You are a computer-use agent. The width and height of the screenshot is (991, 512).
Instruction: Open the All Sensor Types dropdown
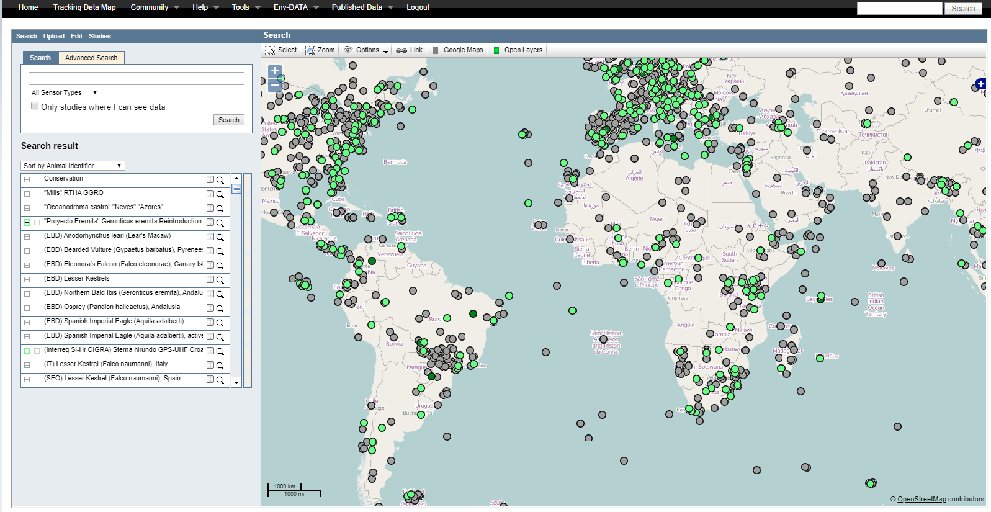point(65,92)
